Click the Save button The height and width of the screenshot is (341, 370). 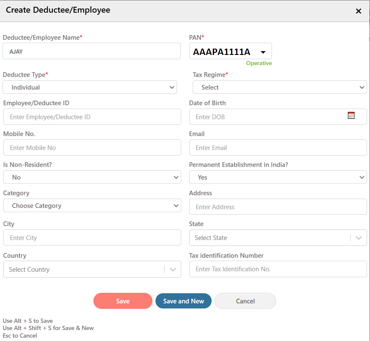click(123, 301)
